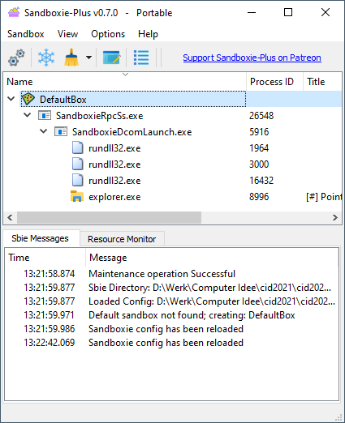Open the Help menu

[148, 34]
